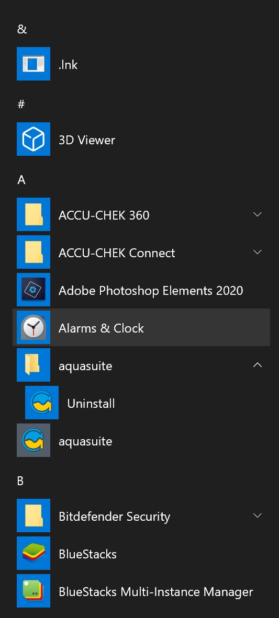Click the aquasuite Uninstall icon

42,403
